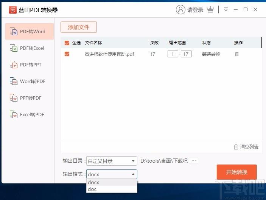Click the 等待转换 status text

coord(211,54)
